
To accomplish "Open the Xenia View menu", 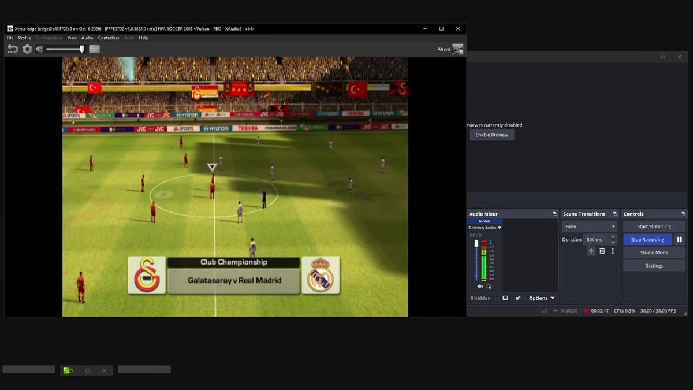I will [x=72, y=38].
